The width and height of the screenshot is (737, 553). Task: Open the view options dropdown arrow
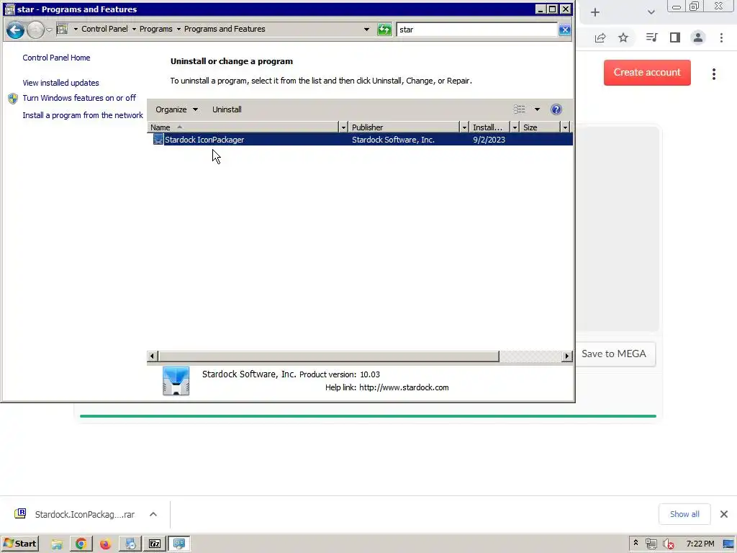[537, 109]
